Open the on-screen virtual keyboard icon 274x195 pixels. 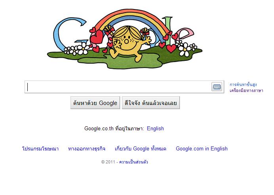point(217,87)
